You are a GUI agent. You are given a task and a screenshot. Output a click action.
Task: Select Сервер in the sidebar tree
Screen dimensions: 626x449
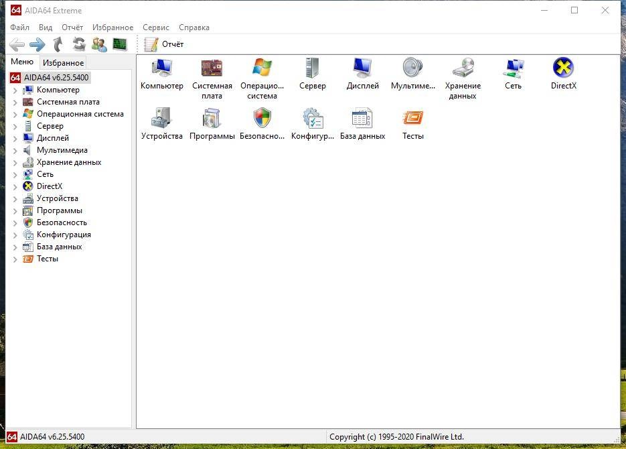[x=50, y=126]
